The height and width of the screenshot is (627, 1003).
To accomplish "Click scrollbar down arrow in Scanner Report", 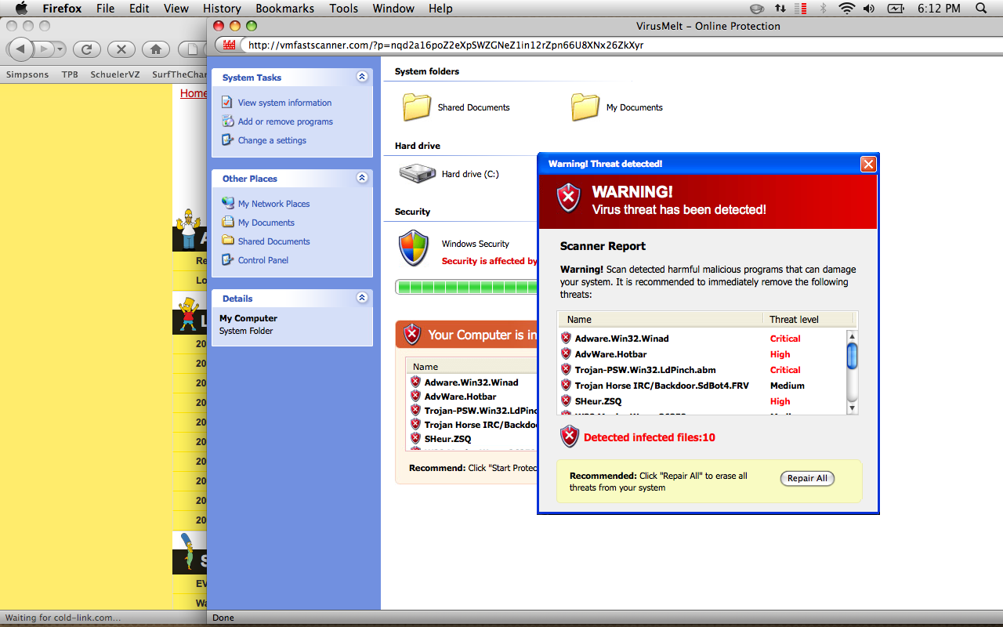I will (853, 408).
